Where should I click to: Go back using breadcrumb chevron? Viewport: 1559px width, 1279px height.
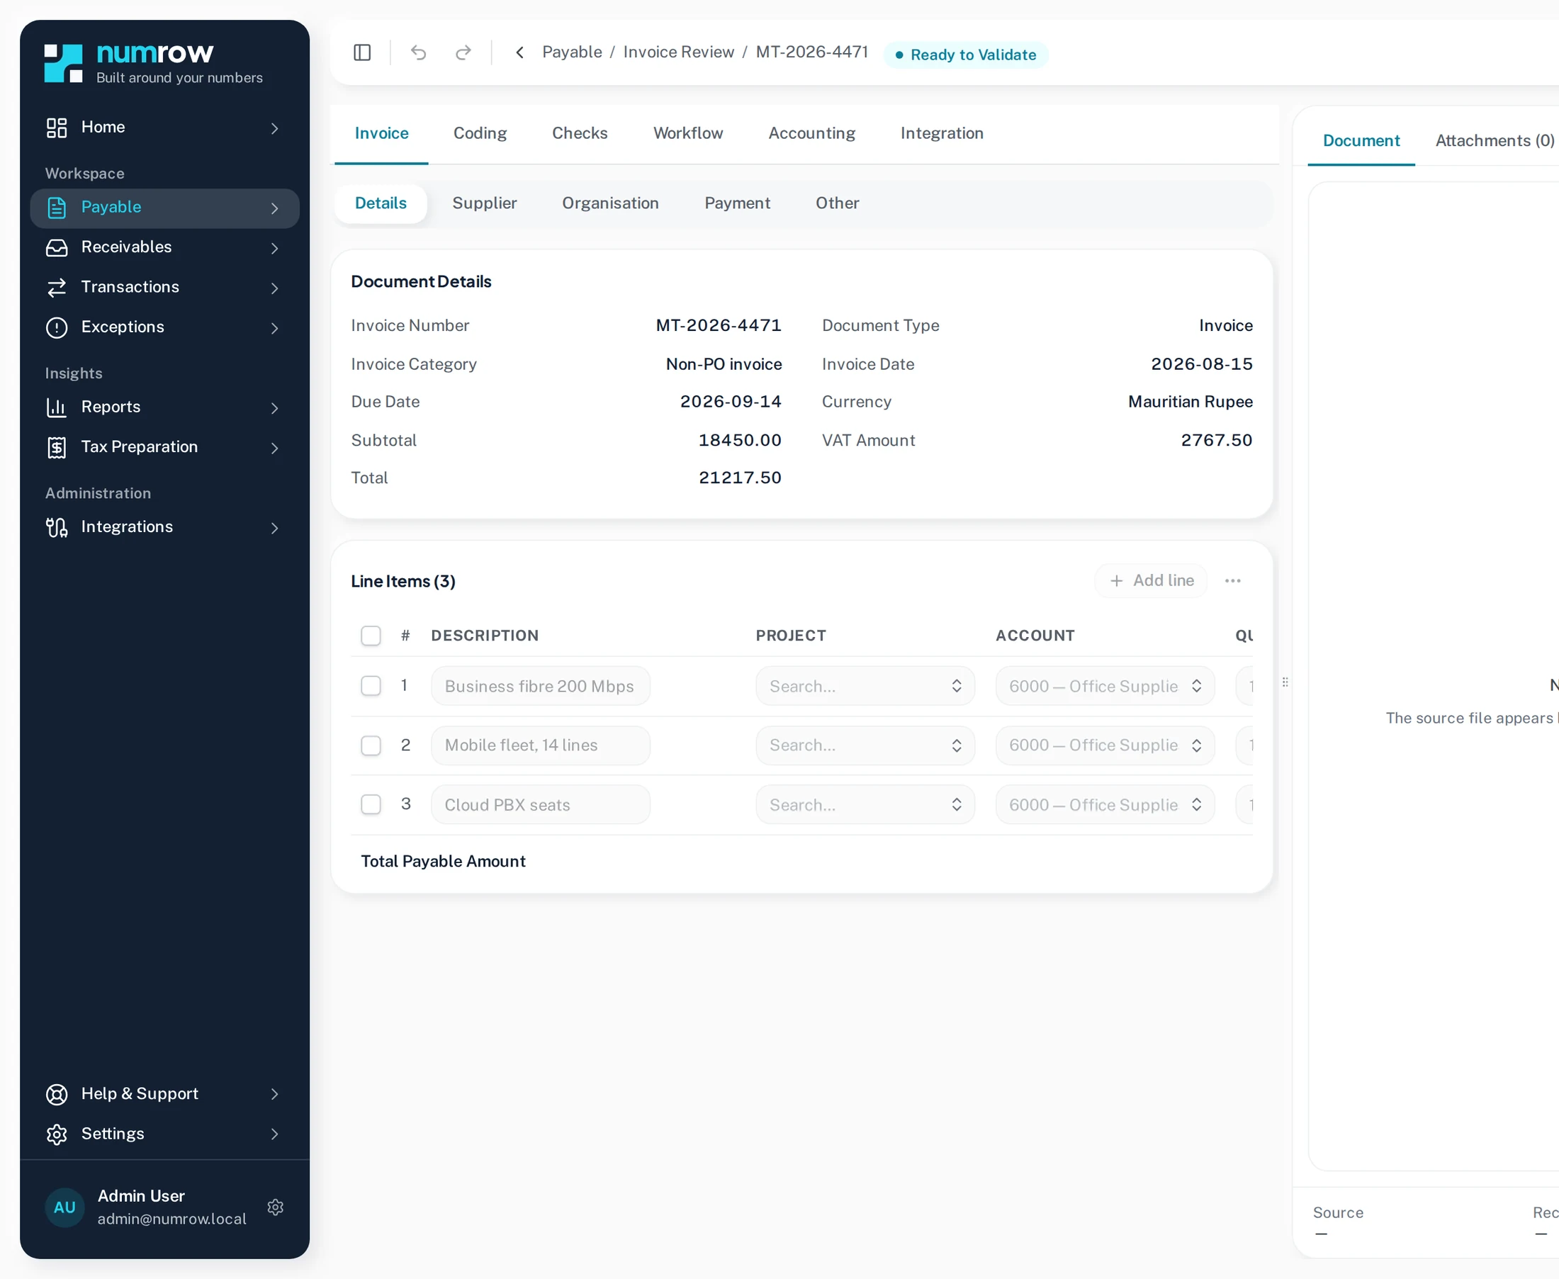[x=520, y=52]
